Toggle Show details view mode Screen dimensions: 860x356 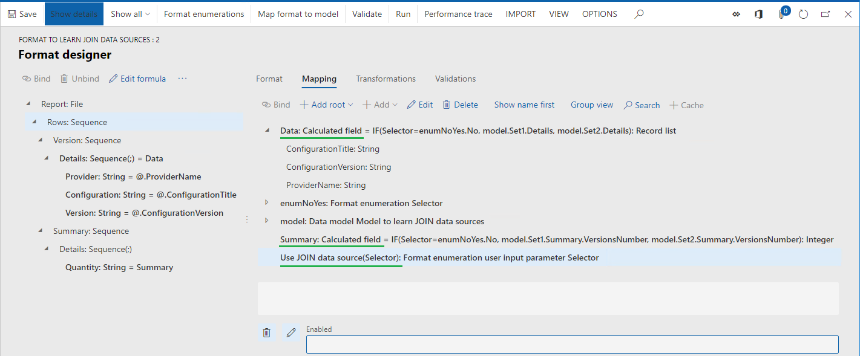73,13
